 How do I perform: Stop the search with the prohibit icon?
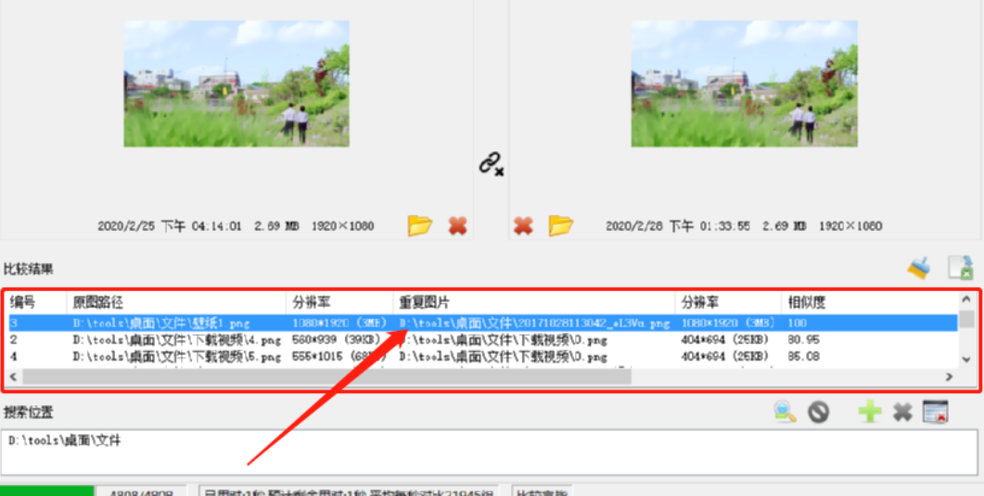pos(818,412)
